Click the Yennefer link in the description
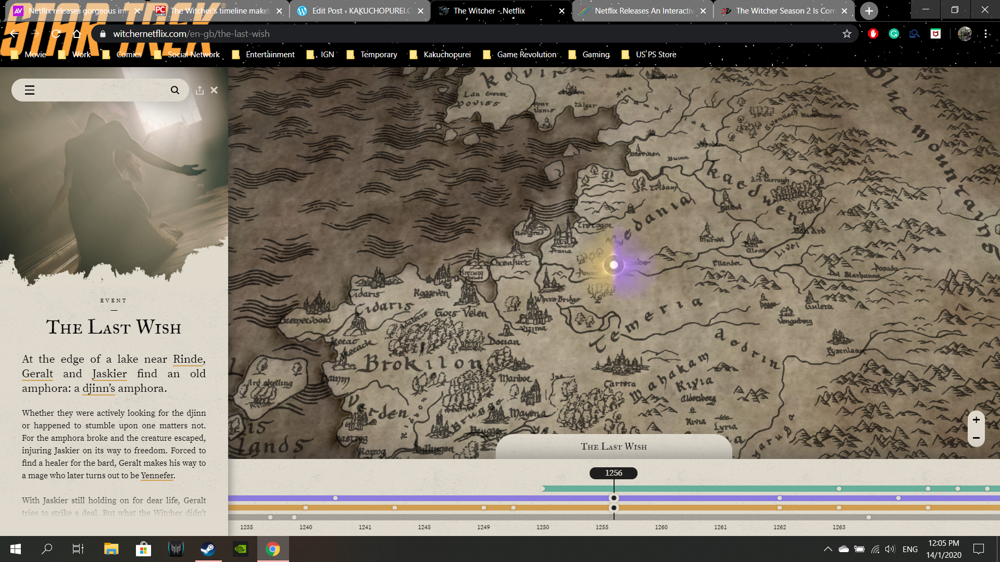1000x562 pixels. click(157, 475)
